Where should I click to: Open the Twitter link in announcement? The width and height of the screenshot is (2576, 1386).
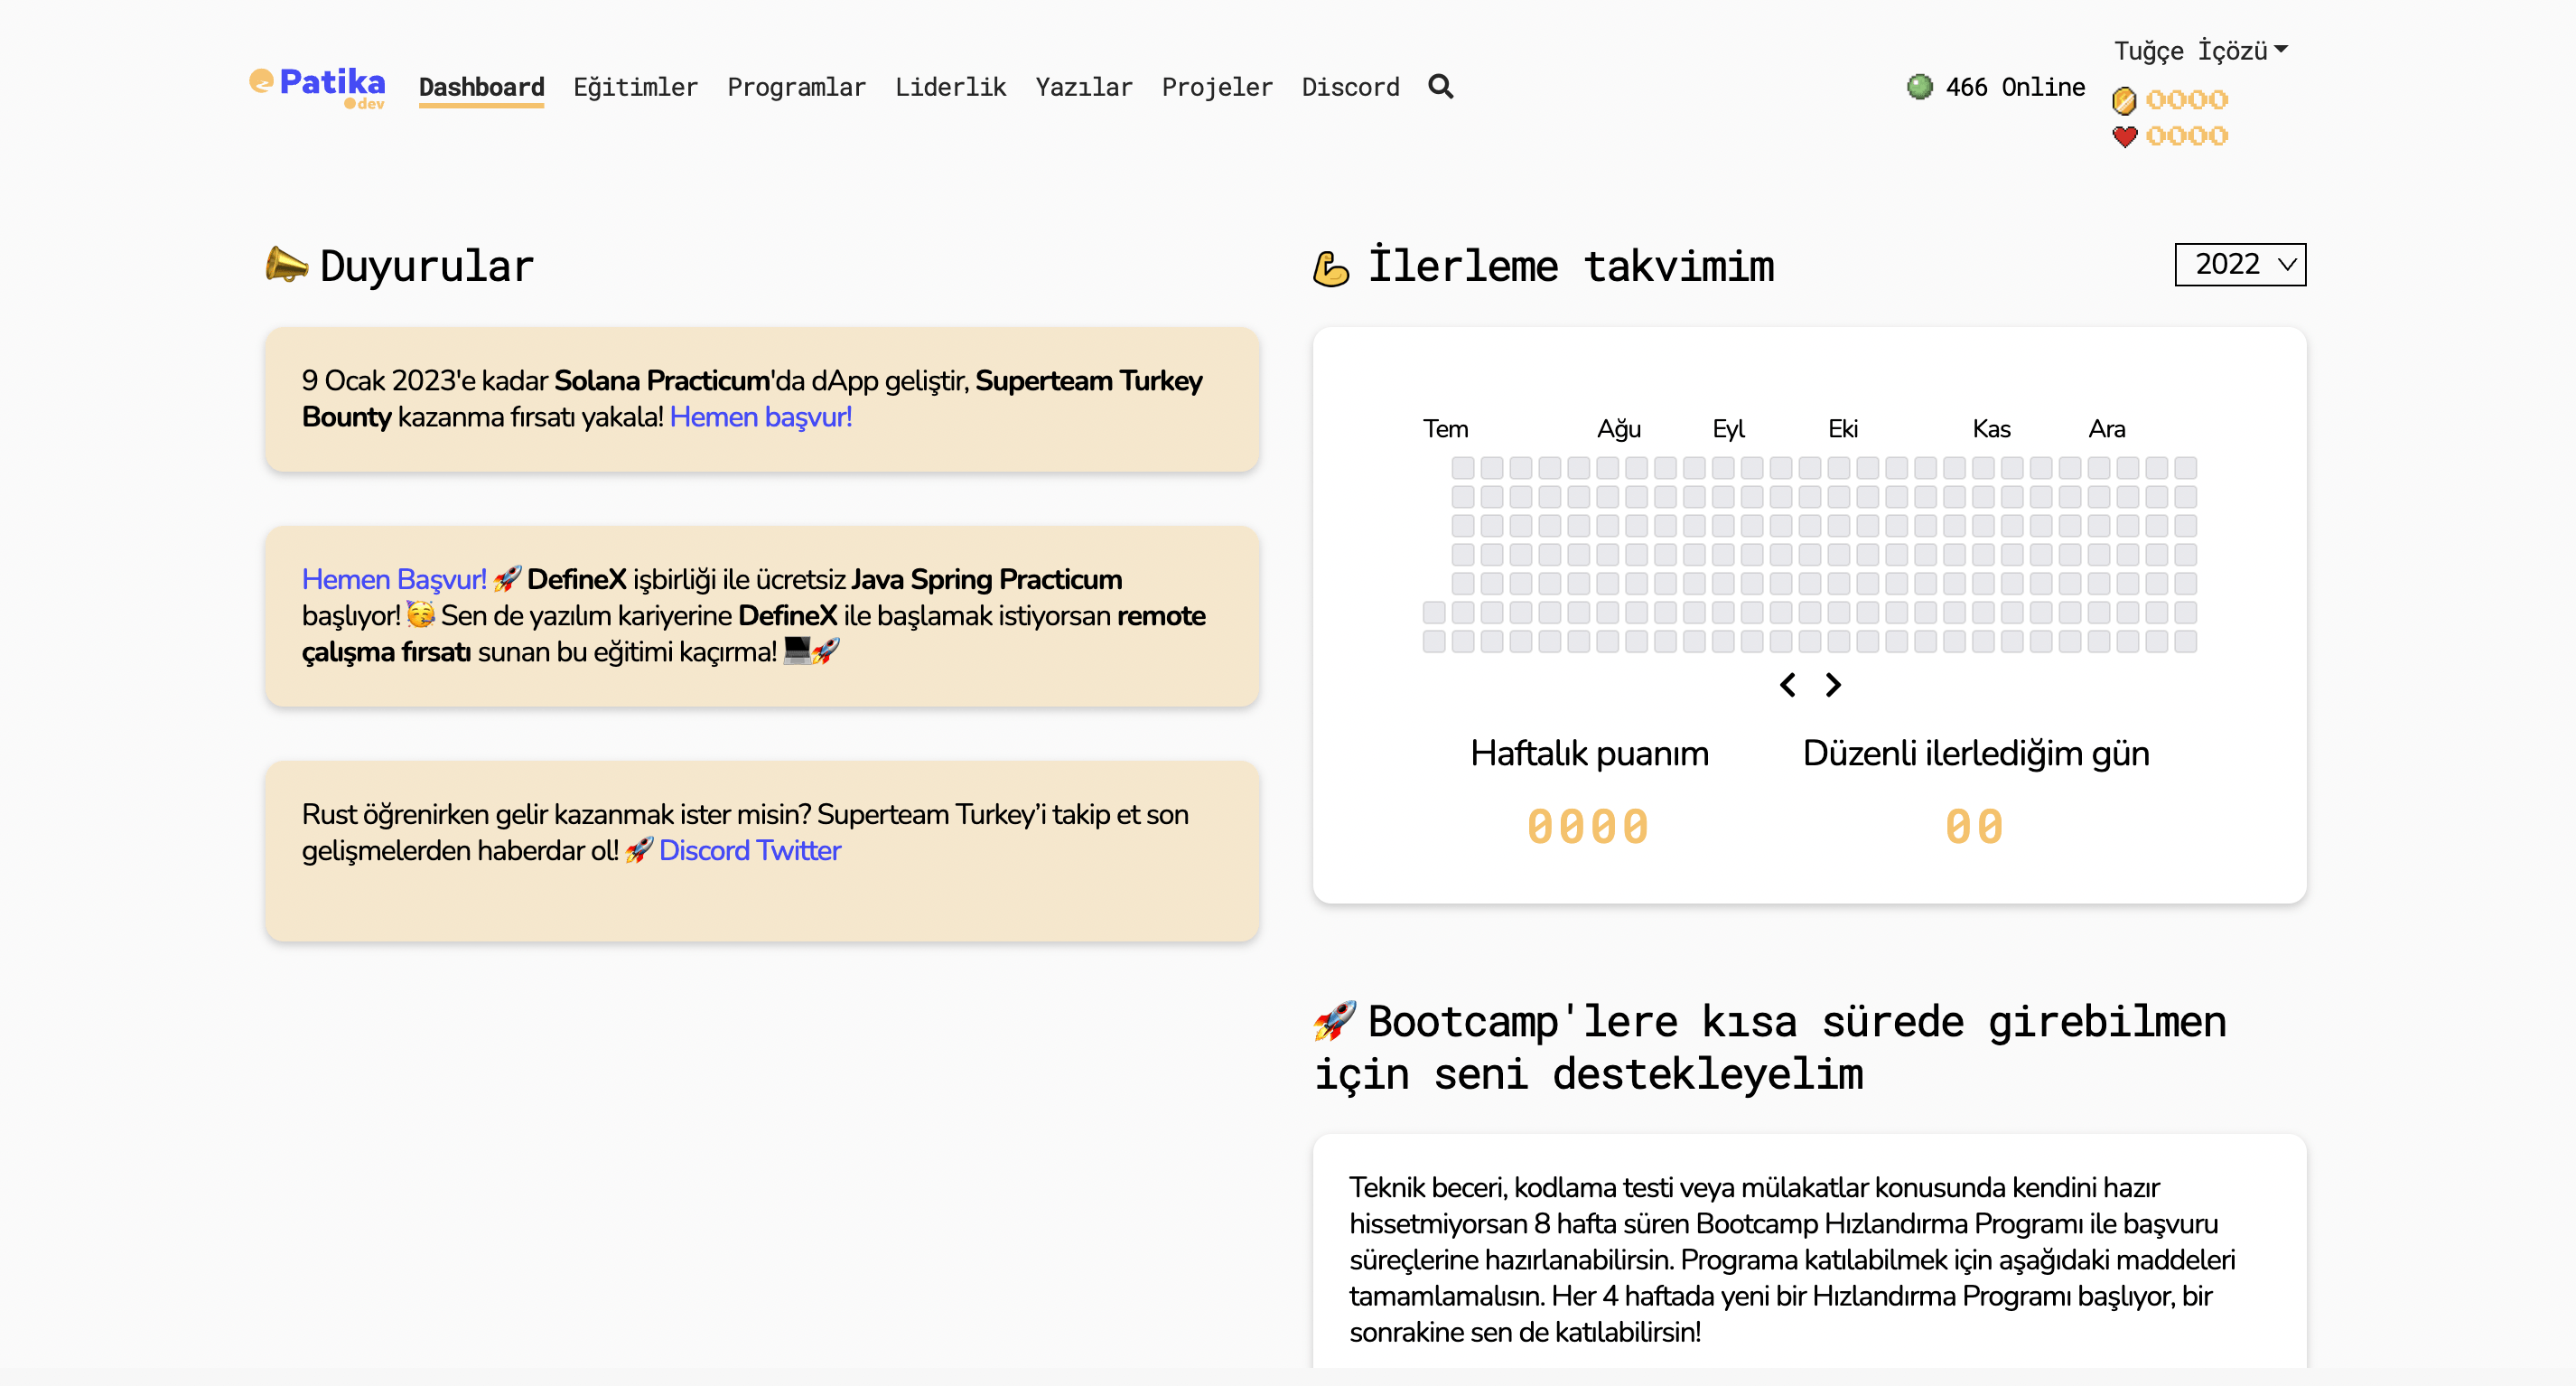click(x=798, y=850)
